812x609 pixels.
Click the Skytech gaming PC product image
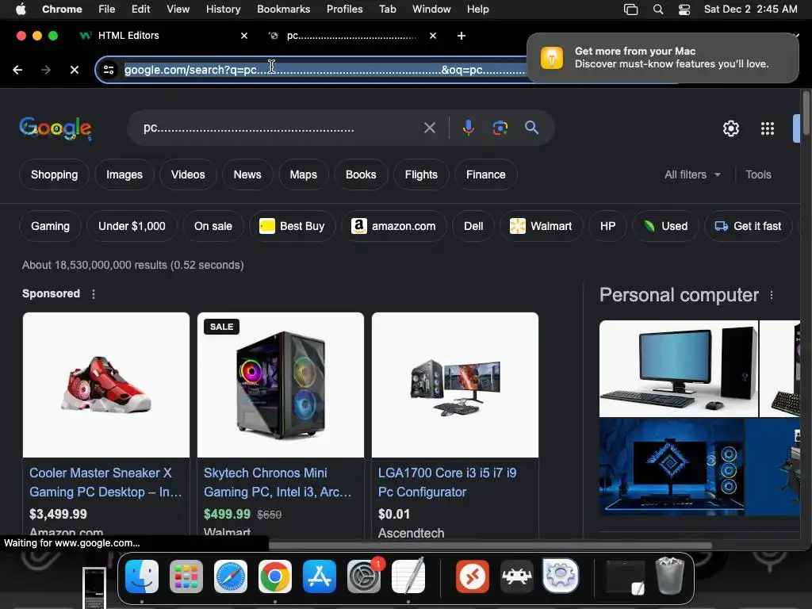tap(281, 385)
